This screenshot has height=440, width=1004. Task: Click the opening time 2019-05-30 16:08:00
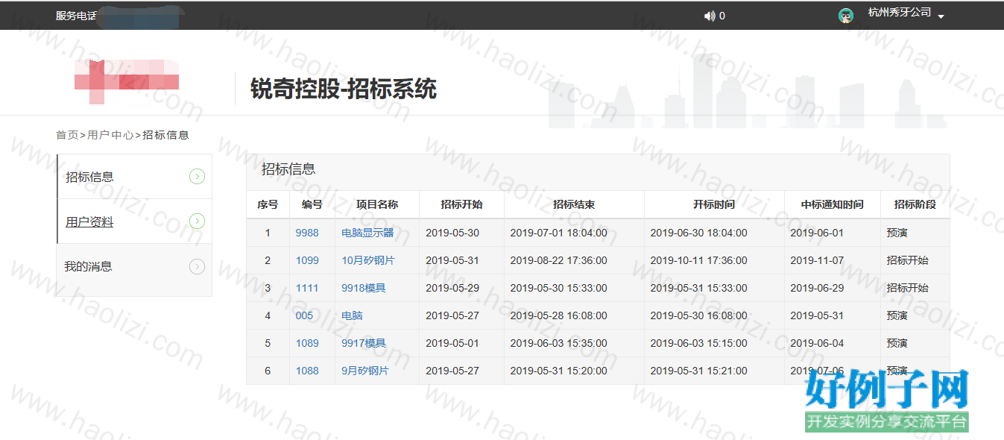698,315
